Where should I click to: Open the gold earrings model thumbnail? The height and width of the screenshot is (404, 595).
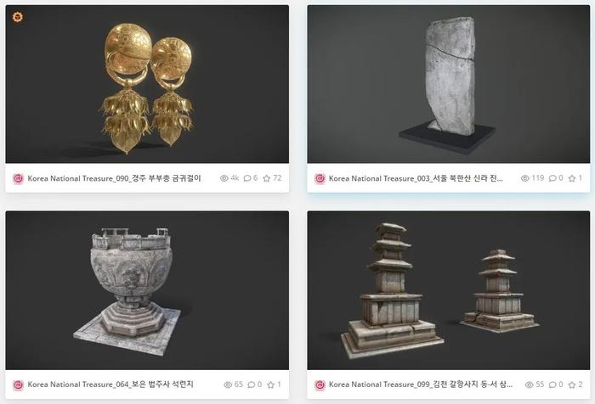[x=147, y=84]
